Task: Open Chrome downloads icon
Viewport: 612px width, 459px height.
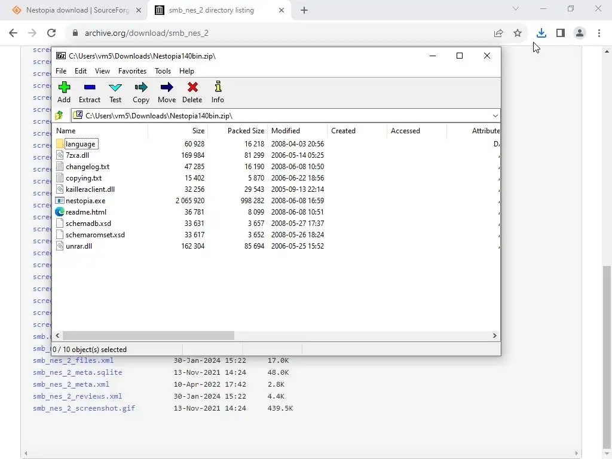Action: click(541, 33)
